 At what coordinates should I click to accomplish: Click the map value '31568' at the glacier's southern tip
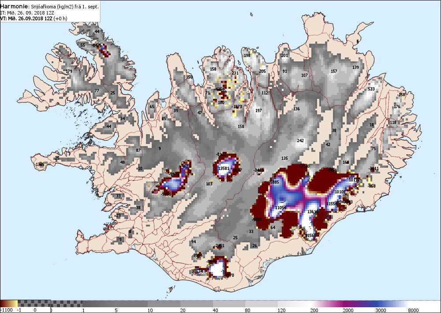[310, 236]
